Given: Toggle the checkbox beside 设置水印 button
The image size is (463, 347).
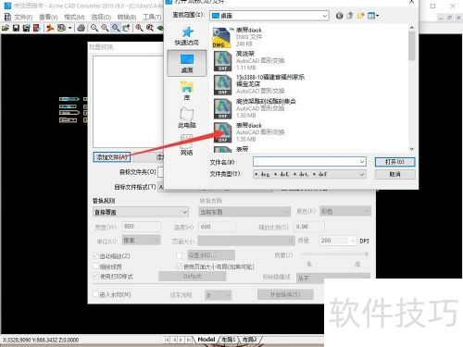Looking at the screenshot, I should [179, 255].
